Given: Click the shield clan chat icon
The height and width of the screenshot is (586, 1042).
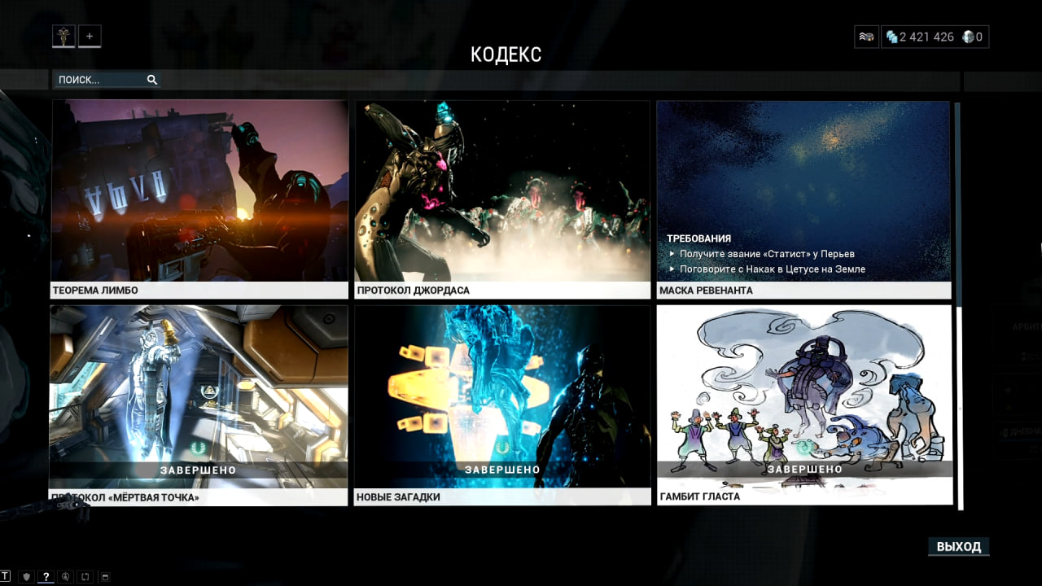Looking at the screenshot, I should pos(26,576).
